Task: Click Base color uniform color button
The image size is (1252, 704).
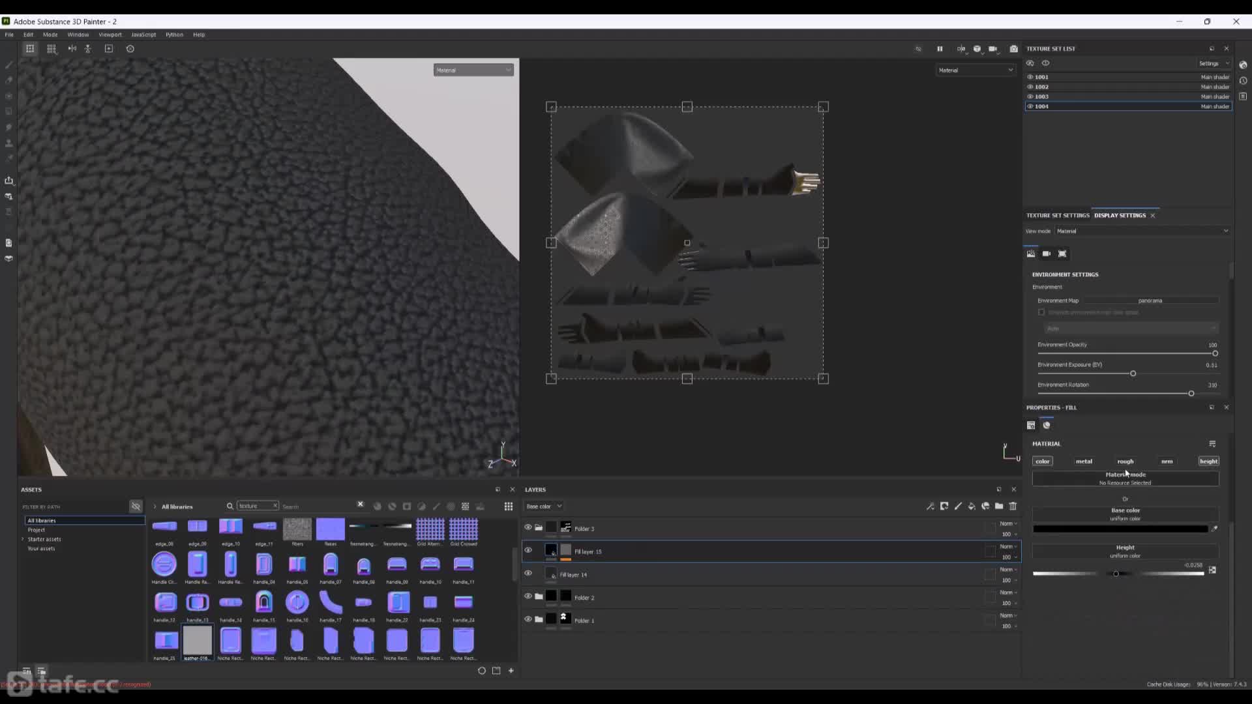Action: [x=1125, y=514]
